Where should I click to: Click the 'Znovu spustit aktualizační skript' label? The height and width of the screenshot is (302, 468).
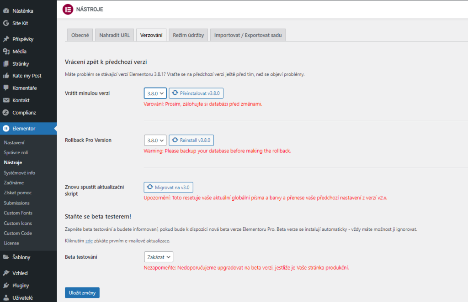click(94, 190)
